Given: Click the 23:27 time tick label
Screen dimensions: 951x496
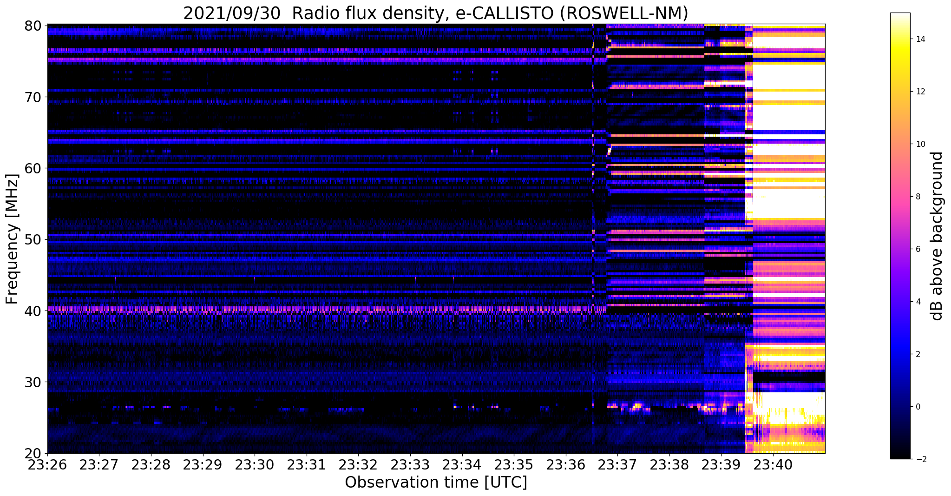Looking at the screenshot, I should point(99,465).
